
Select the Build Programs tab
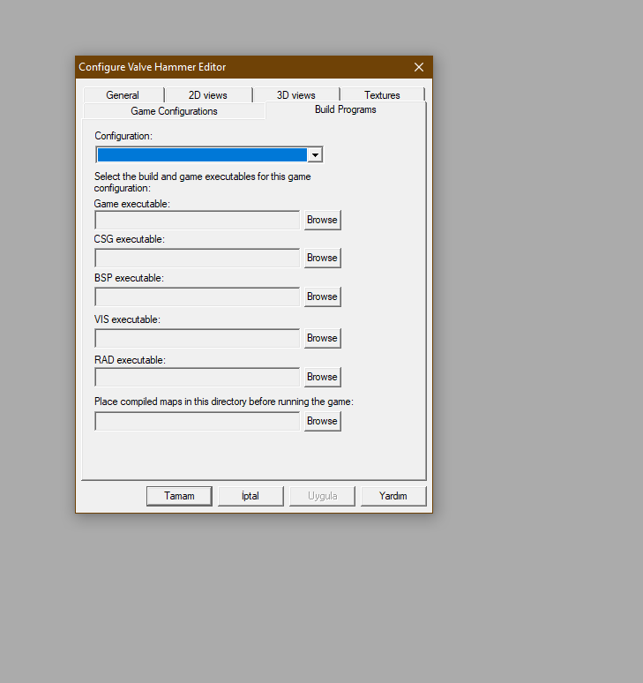pyautogui.click(x=346, y=109)
